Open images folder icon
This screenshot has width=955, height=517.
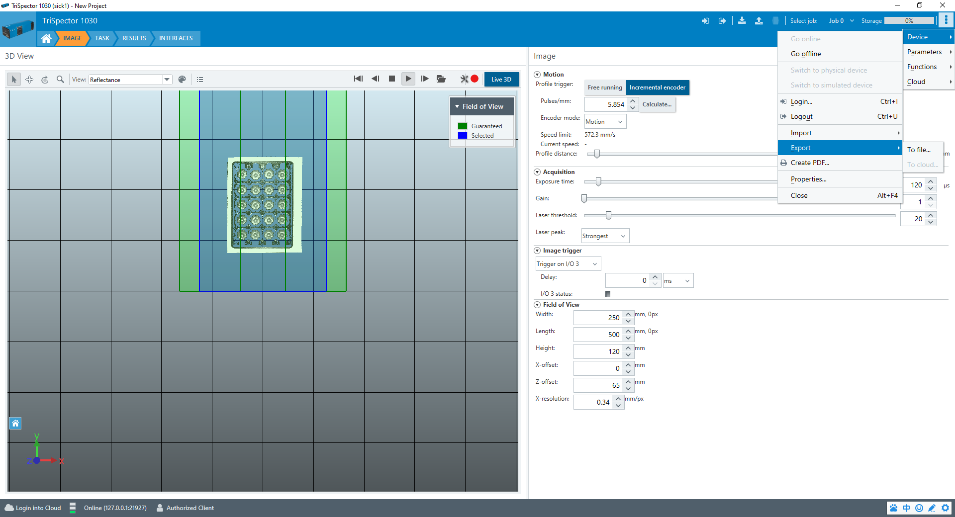pos(441,79)
